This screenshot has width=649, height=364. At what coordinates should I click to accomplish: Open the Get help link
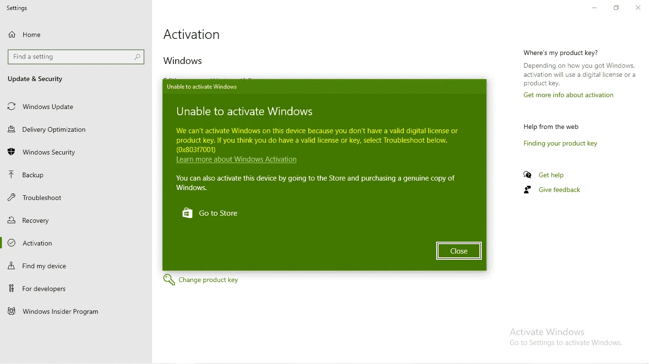(x=551, y=175)
